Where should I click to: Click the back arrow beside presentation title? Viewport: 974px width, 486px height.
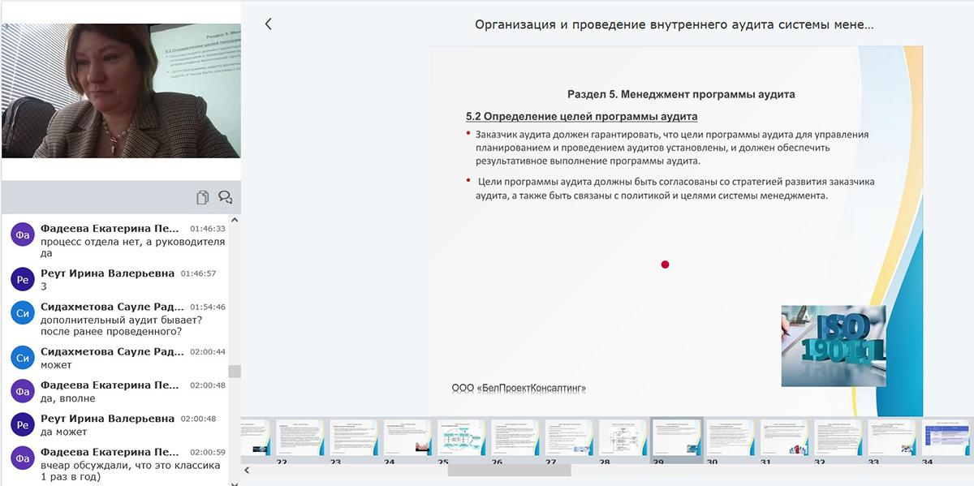pyautogui.click(x=269, y=24)
